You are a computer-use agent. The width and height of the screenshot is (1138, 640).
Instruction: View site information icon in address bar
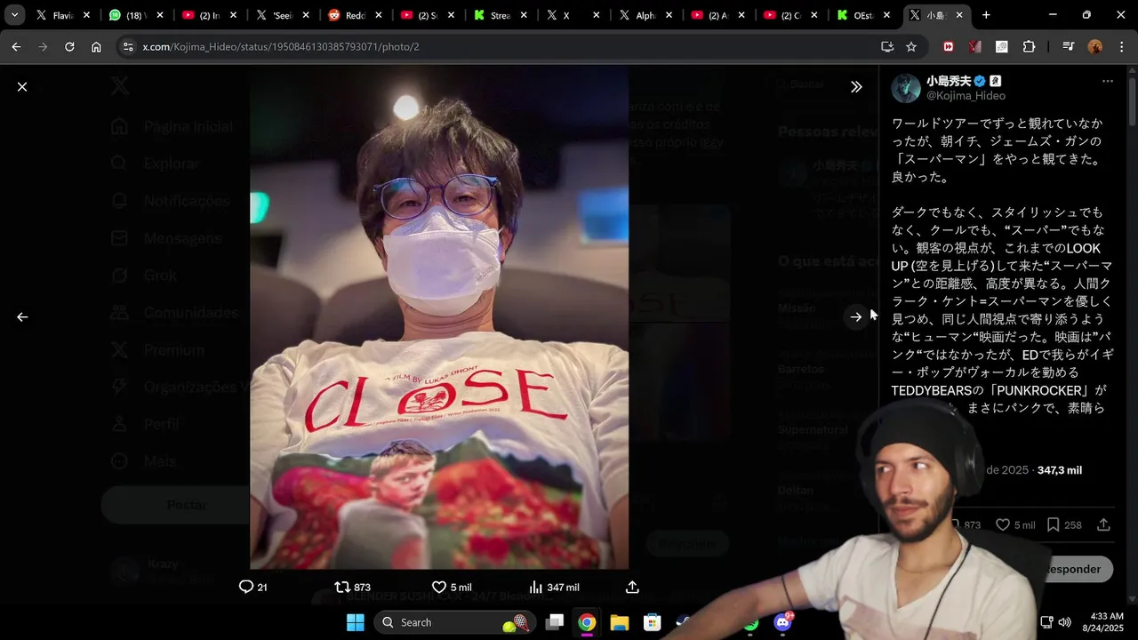click(x=128, y=46)
